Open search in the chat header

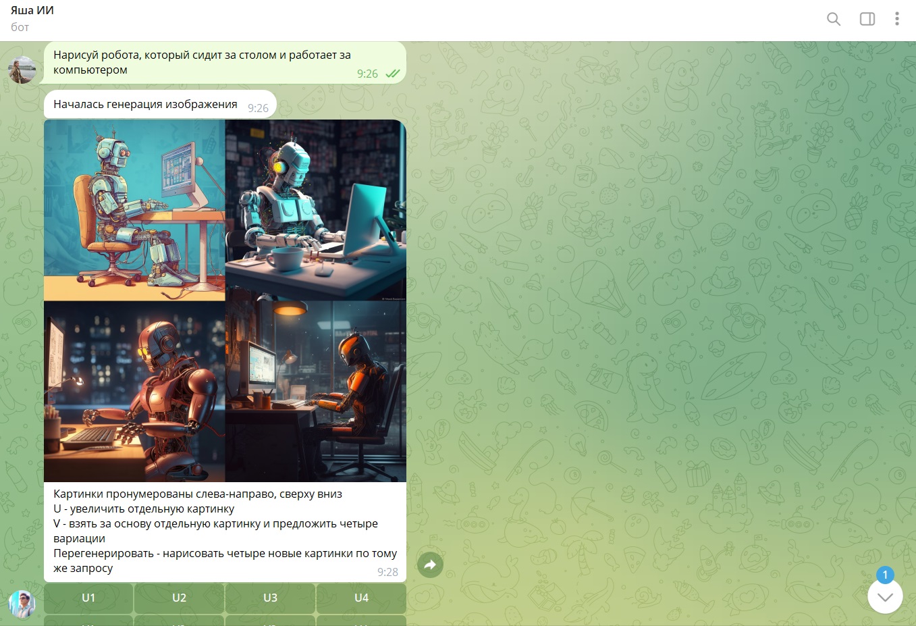coord(834,19)
